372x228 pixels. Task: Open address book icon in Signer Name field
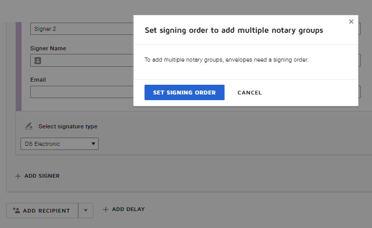click(37, 61)
